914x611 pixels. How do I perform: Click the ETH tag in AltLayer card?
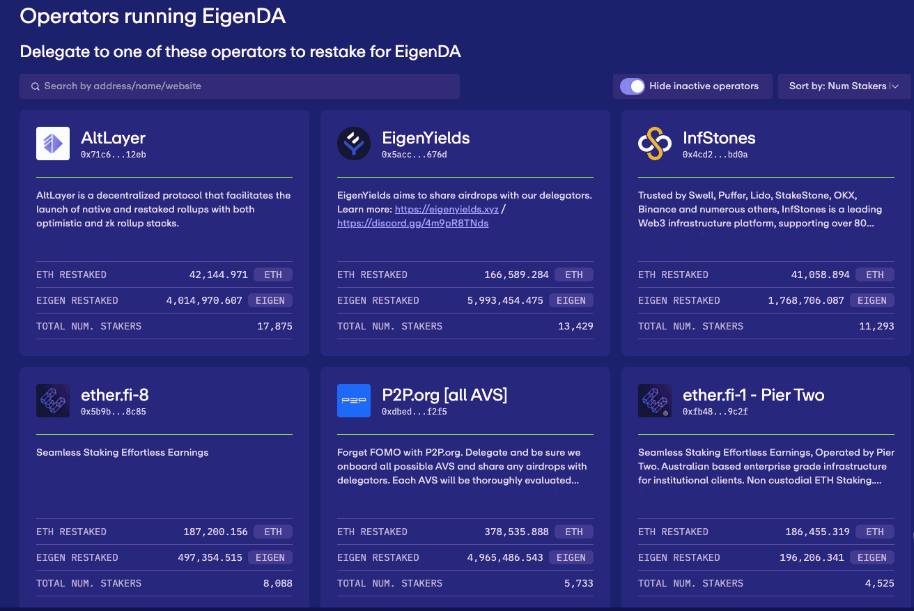(x=273, y=274)
